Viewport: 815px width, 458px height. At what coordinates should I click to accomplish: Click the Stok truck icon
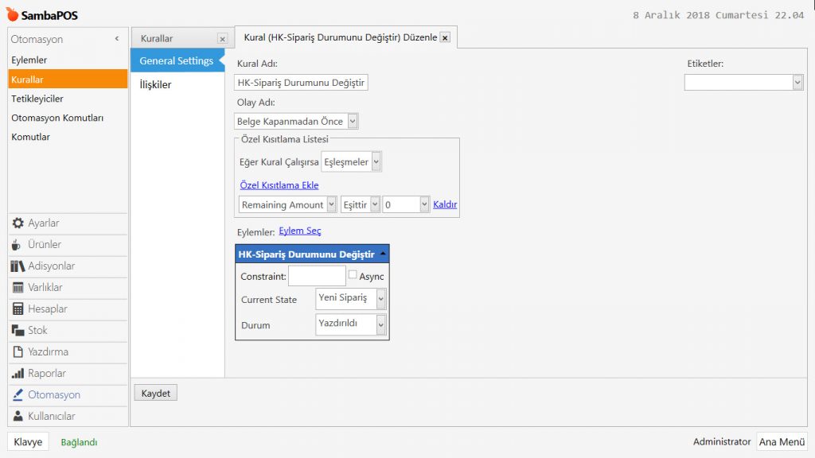point(18,331)
